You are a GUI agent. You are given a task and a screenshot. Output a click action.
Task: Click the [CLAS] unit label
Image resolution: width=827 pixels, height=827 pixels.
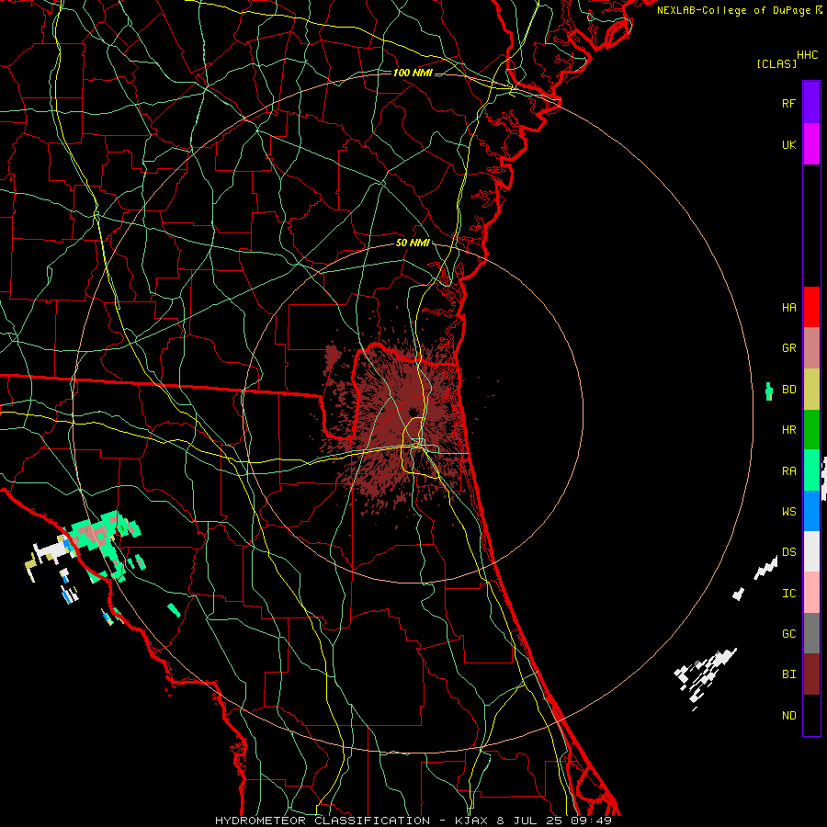776,63
